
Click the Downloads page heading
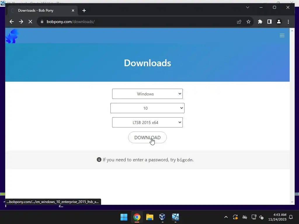point(147,63)
